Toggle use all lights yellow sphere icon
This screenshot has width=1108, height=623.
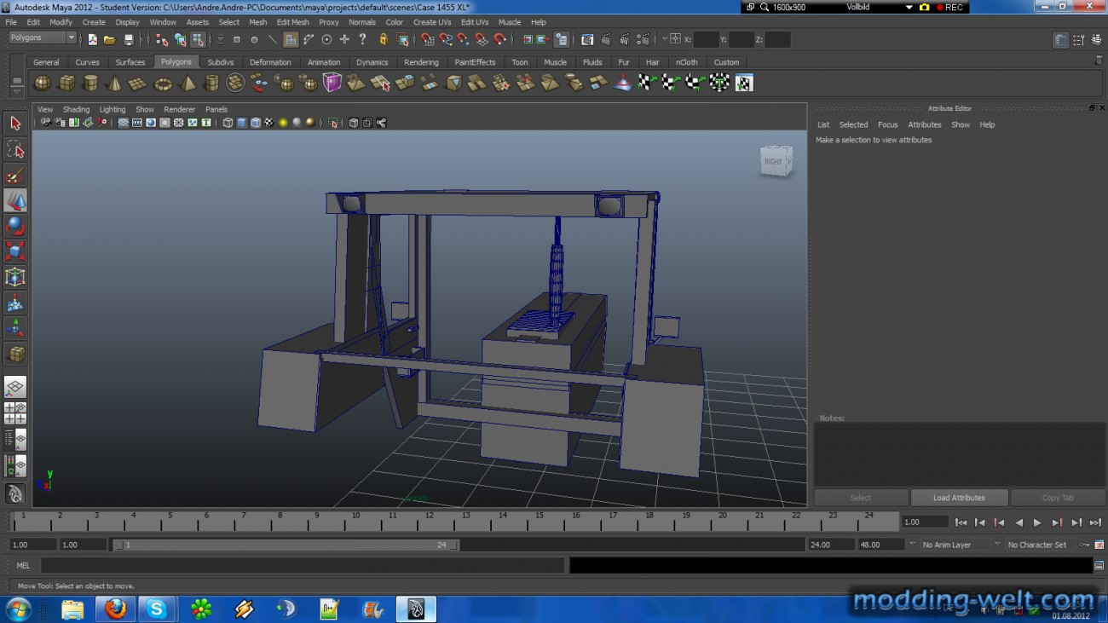283,123
